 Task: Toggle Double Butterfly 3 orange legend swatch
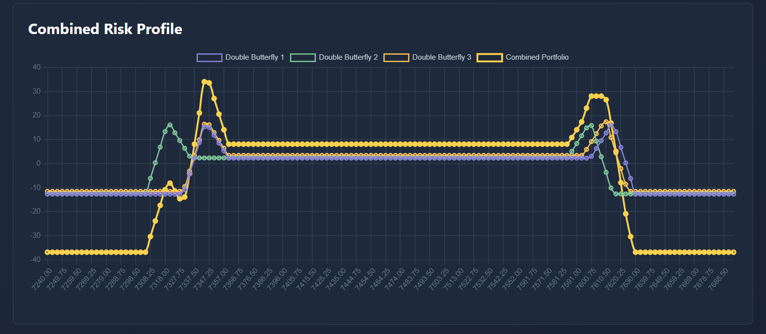coord(396,57)
